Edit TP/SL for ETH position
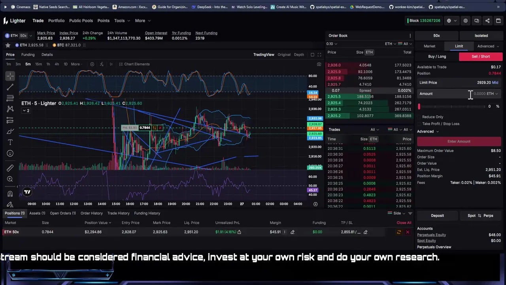506x285 pixels. [x=365, y=232]
